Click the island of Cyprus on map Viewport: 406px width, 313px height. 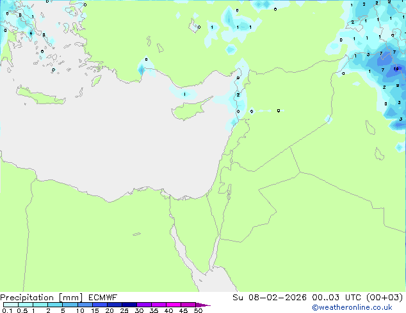click(x=190, y=110)
